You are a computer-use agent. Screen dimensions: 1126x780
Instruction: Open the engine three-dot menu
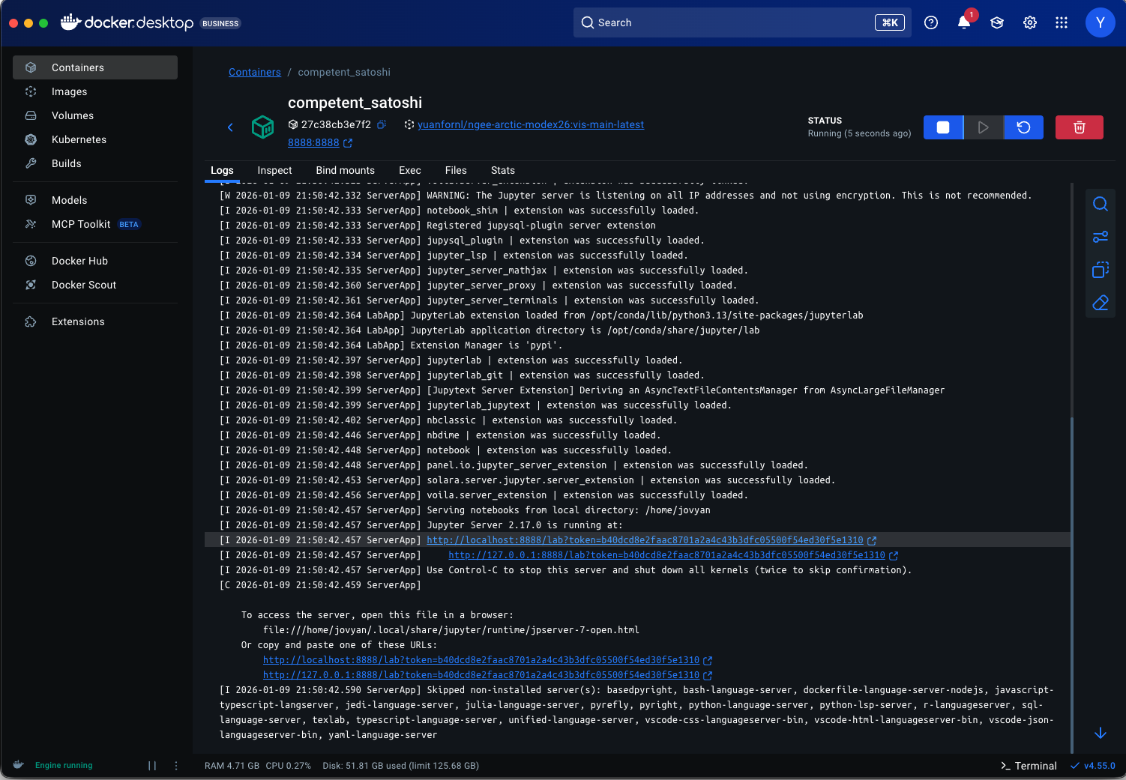point(176,765)
